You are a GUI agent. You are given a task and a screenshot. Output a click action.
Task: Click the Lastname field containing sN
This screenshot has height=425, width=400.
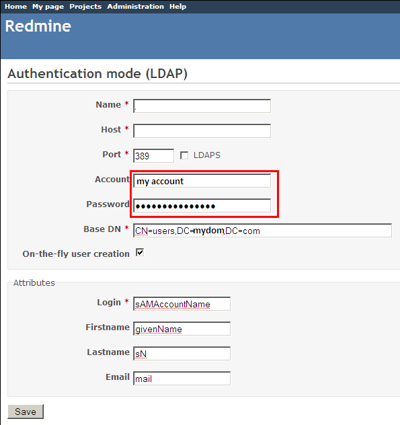pos(182,354)
